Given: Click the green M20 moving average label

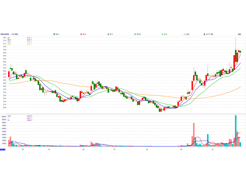Looking at the screenshot, I should pos(9,42).
